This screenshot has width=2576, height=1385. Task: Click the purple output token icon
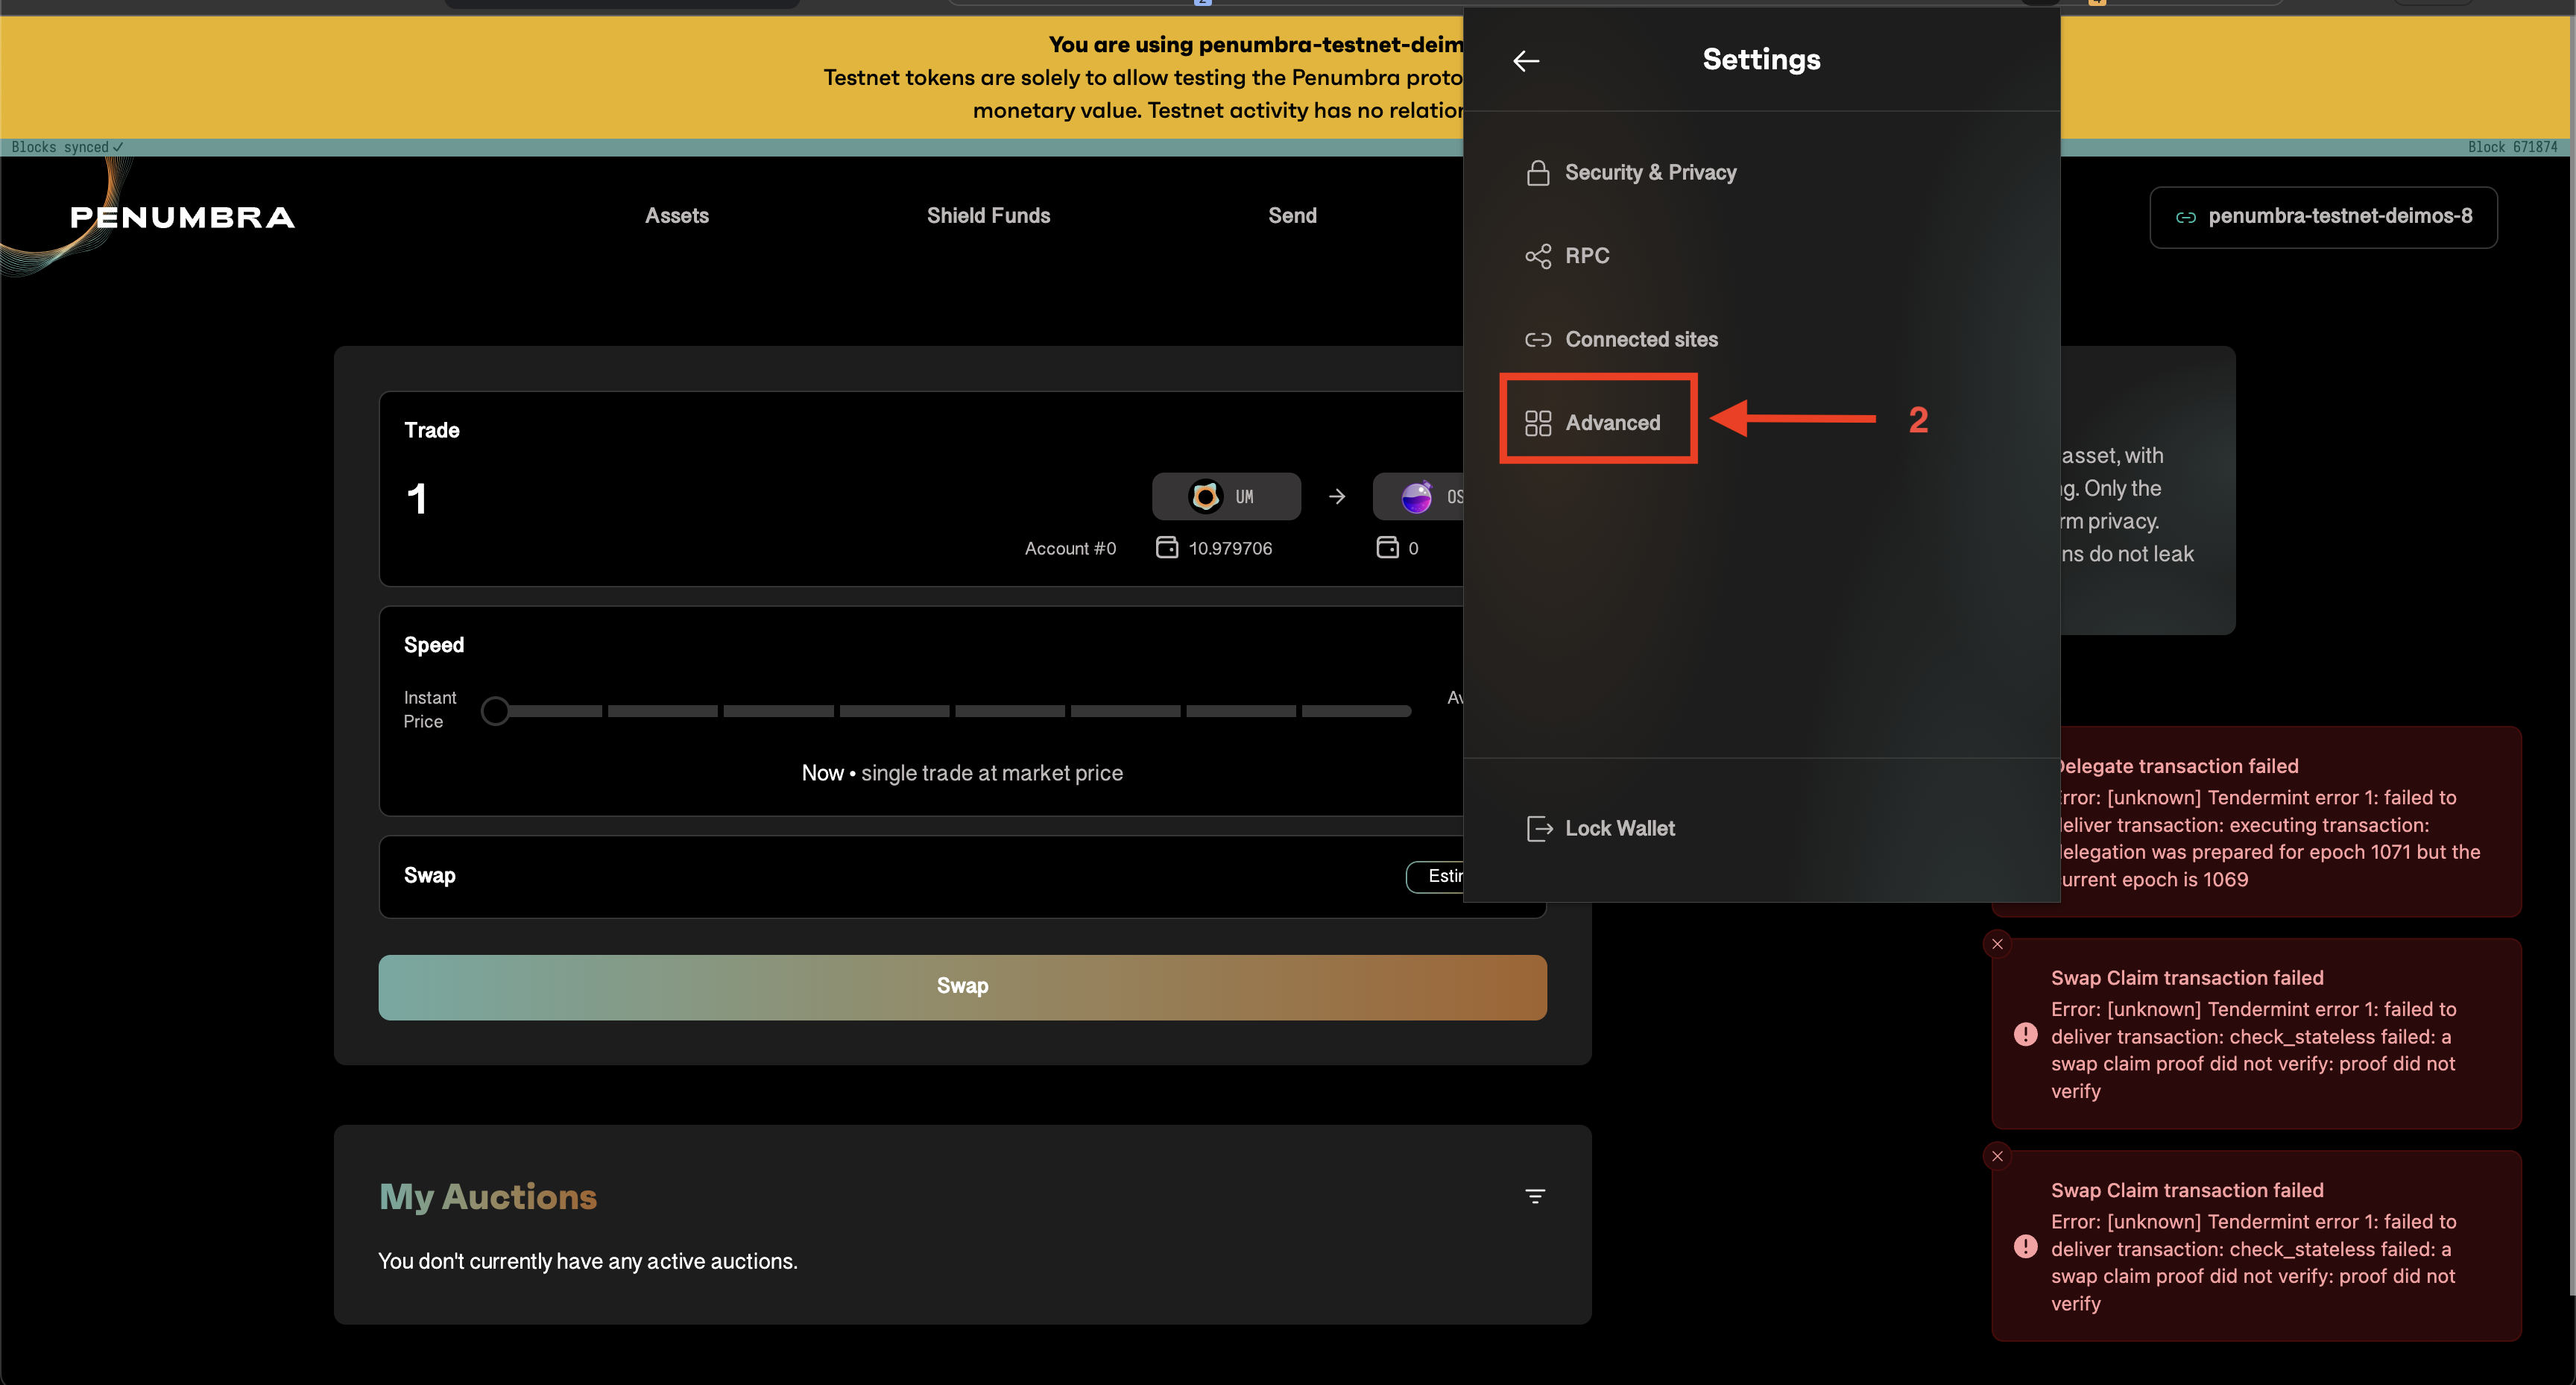coord(1416,497)
